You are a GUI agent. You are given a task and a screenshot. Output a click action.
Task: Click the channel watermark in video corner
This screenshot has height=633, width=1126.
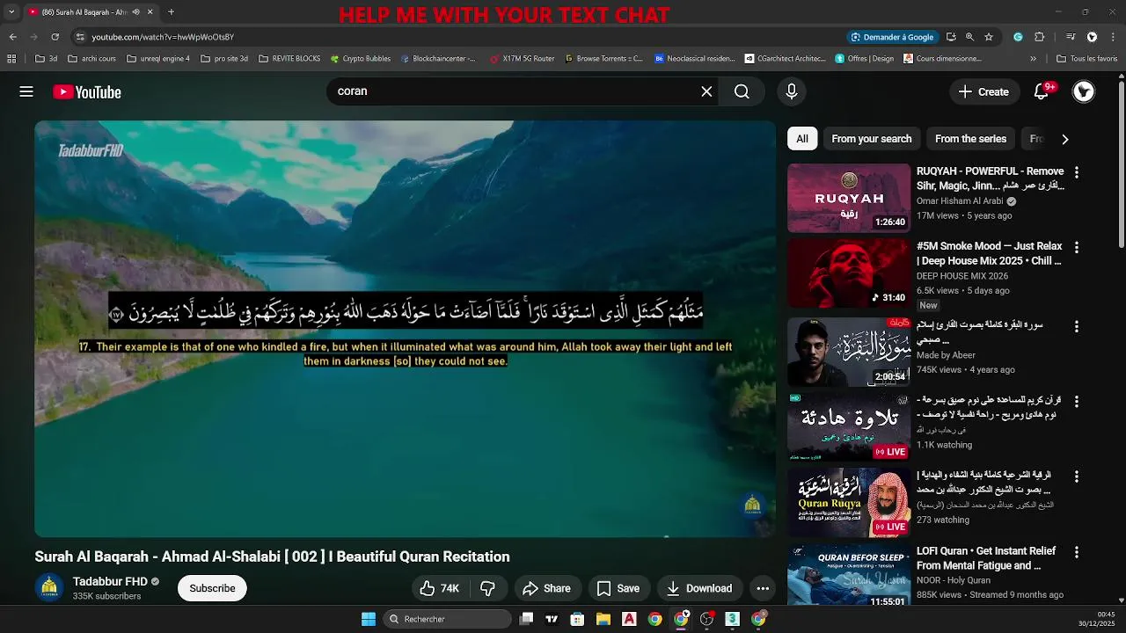point(753,505)
